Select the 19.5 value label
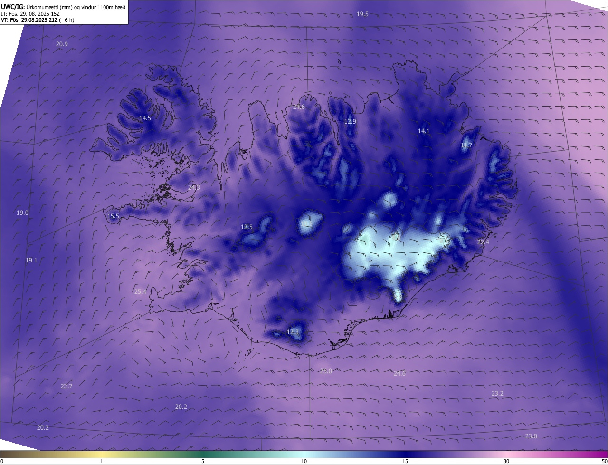The height and width of the screenshot is (465, 608). click(362, 14)
